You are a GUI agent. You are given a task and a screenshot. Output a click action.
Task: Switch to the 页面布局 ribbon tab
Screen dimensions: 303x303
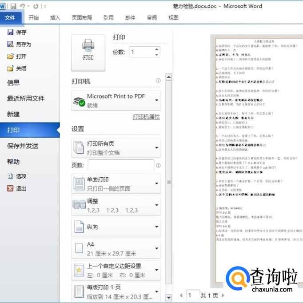click(x=82, y=18)
